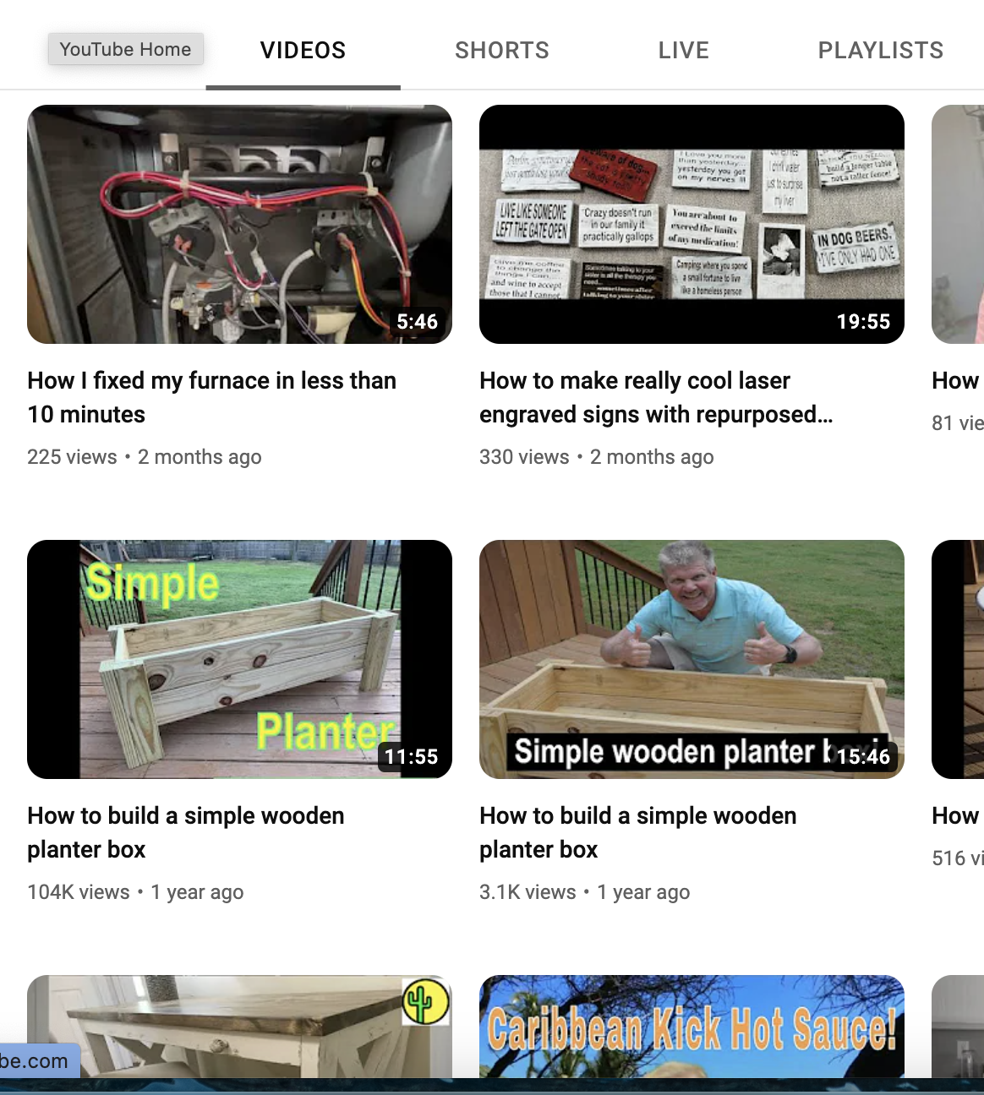
Task: Click the YouTube Home tooltip button
Action: coord(125,49)
